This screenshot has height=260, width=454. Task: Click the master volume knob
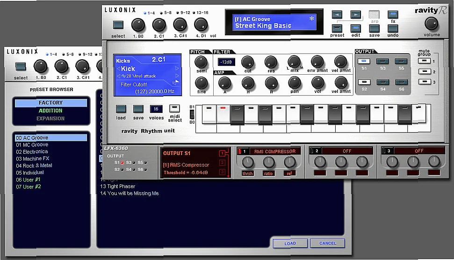pos(432,24)
